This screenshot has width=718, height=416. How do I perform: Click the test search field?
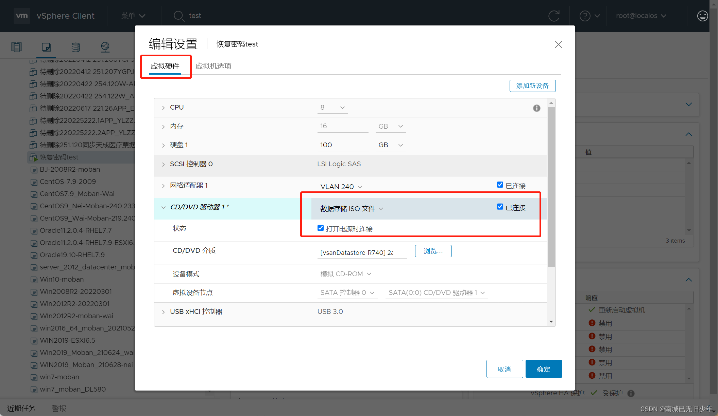coord(195,16)
